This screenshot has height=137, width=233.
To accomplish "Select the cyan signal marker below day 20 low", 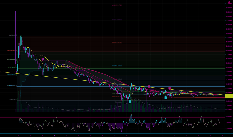I will (130, 101).
